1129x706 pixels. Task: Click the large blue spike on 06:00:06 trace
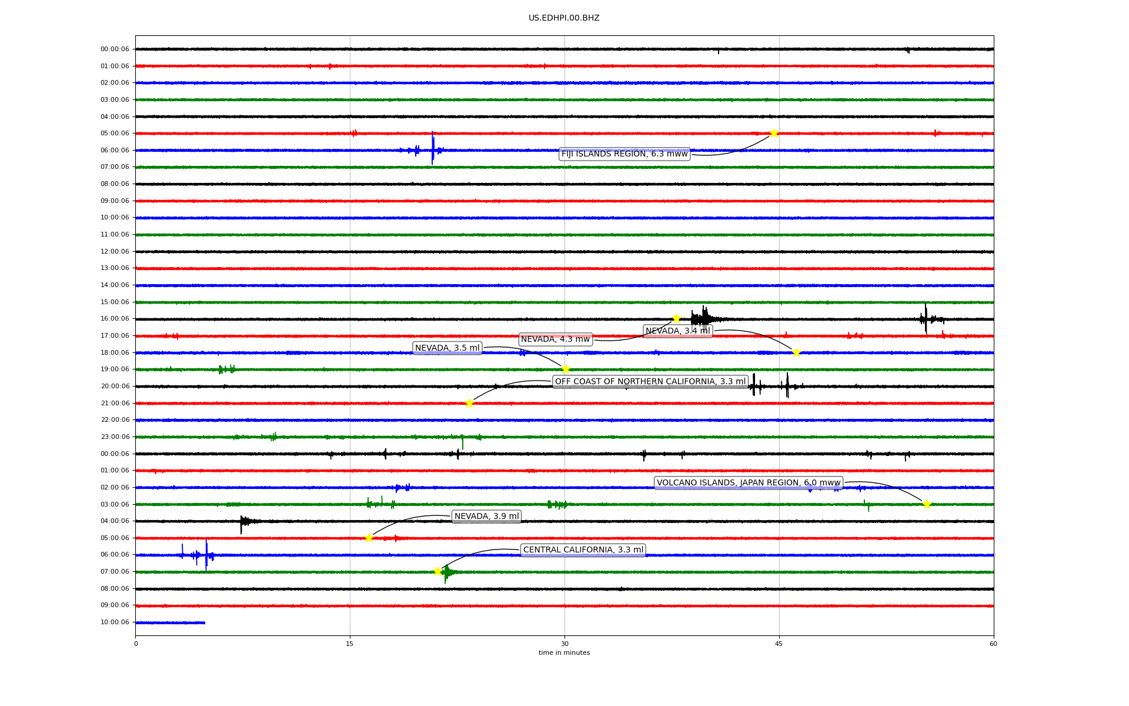433,148
